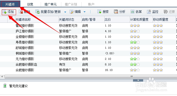Switch to the 账户 tab
This screenshot has width=177, height=96.
point(91,4)
